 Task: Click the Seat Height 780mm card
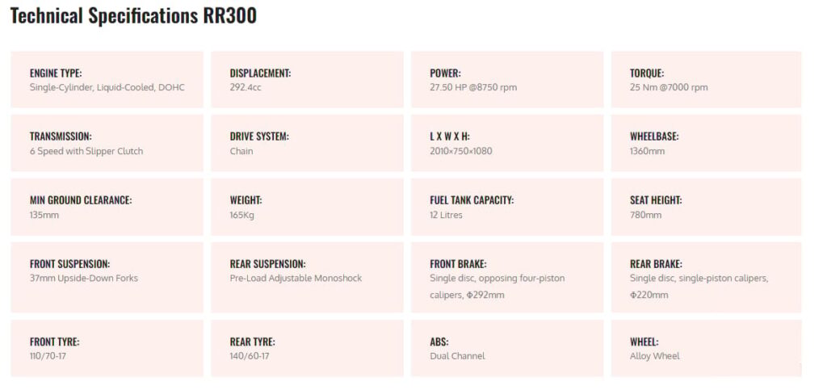[706, 208]
